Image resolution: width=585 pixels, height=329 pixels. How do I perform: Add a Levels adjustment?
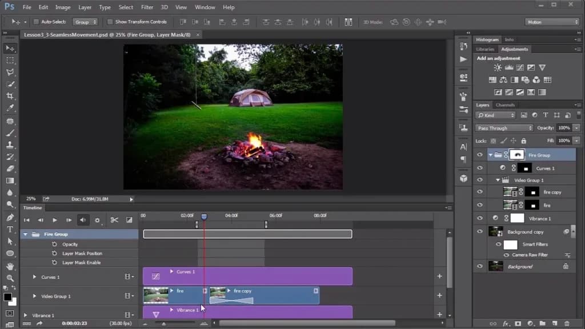point(509,67)
